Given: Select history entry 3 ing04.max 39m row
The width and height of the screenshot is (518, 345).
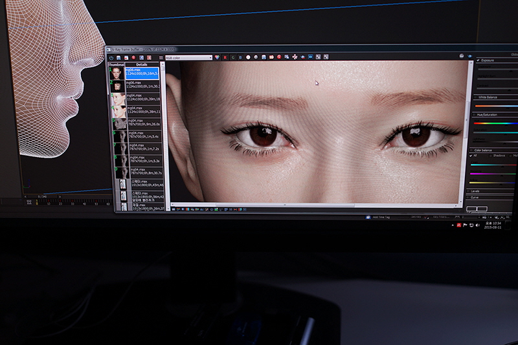Looking at the screenshot, I should (x=142, y=98).
